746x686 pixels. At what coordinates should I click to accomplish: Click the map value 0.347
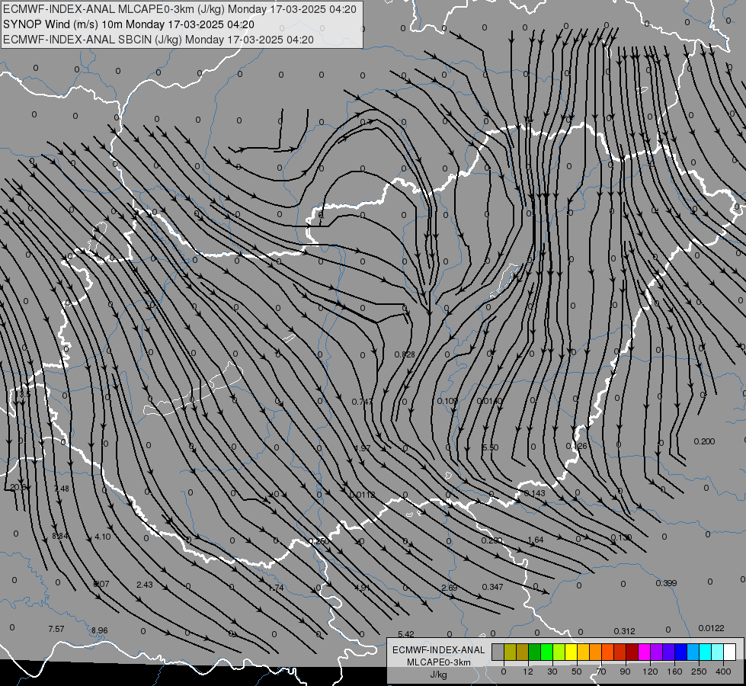492,587
